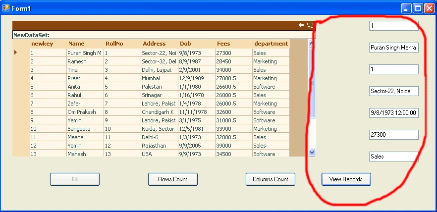This screenshot has height=212, width=437.
Task: Click the Address cell 'Chandigarh K'
Action: tap(160, 112)
